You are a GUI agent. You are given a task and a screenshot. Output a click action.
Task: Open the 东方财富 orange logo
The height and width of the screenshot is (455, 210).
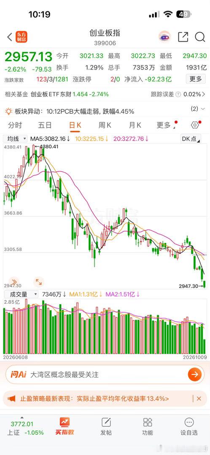[22, 37]
